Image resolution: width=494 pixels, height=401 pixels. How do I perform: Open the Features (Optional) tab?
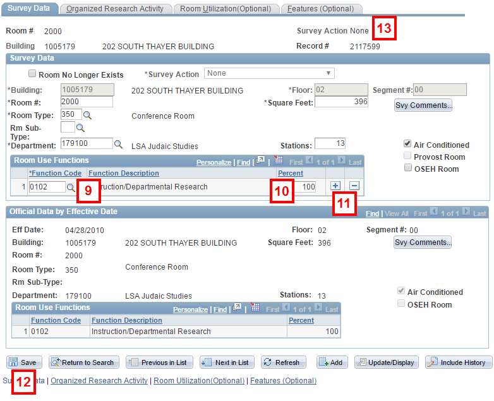click(320, 9)
